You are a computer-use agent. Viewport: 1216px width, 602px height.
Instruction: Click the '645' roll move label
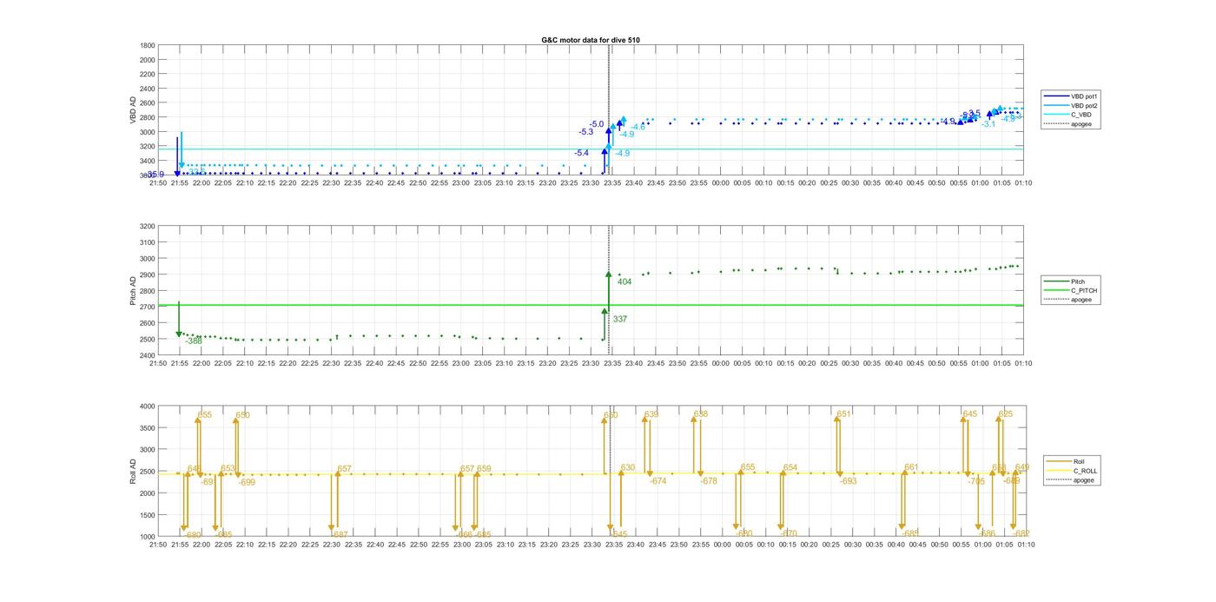pos(970,414)
